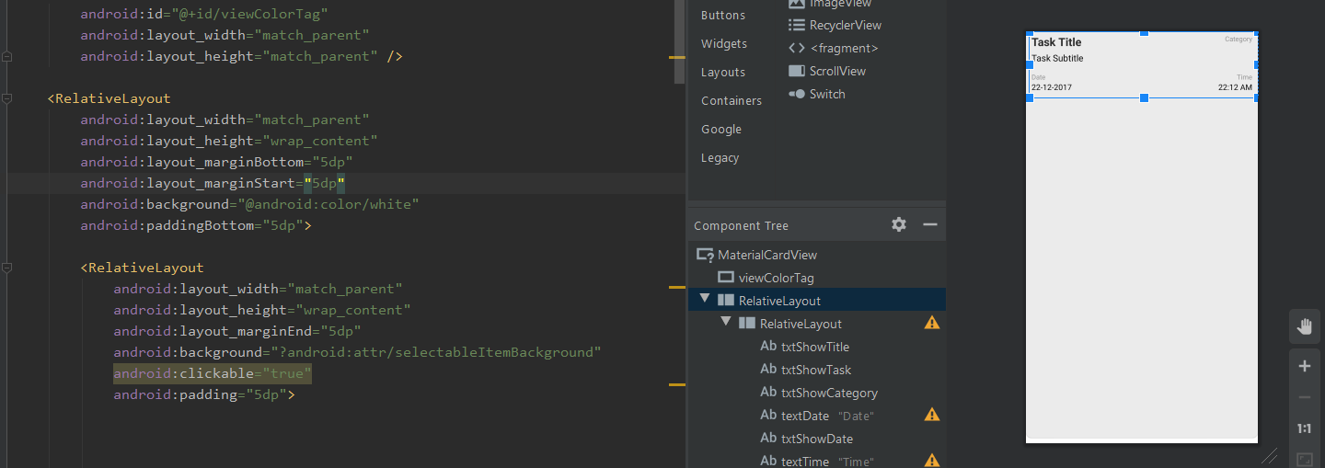1325x468 pixels.
Task: Select the Google palette category
Action: (x=720, y=130)
